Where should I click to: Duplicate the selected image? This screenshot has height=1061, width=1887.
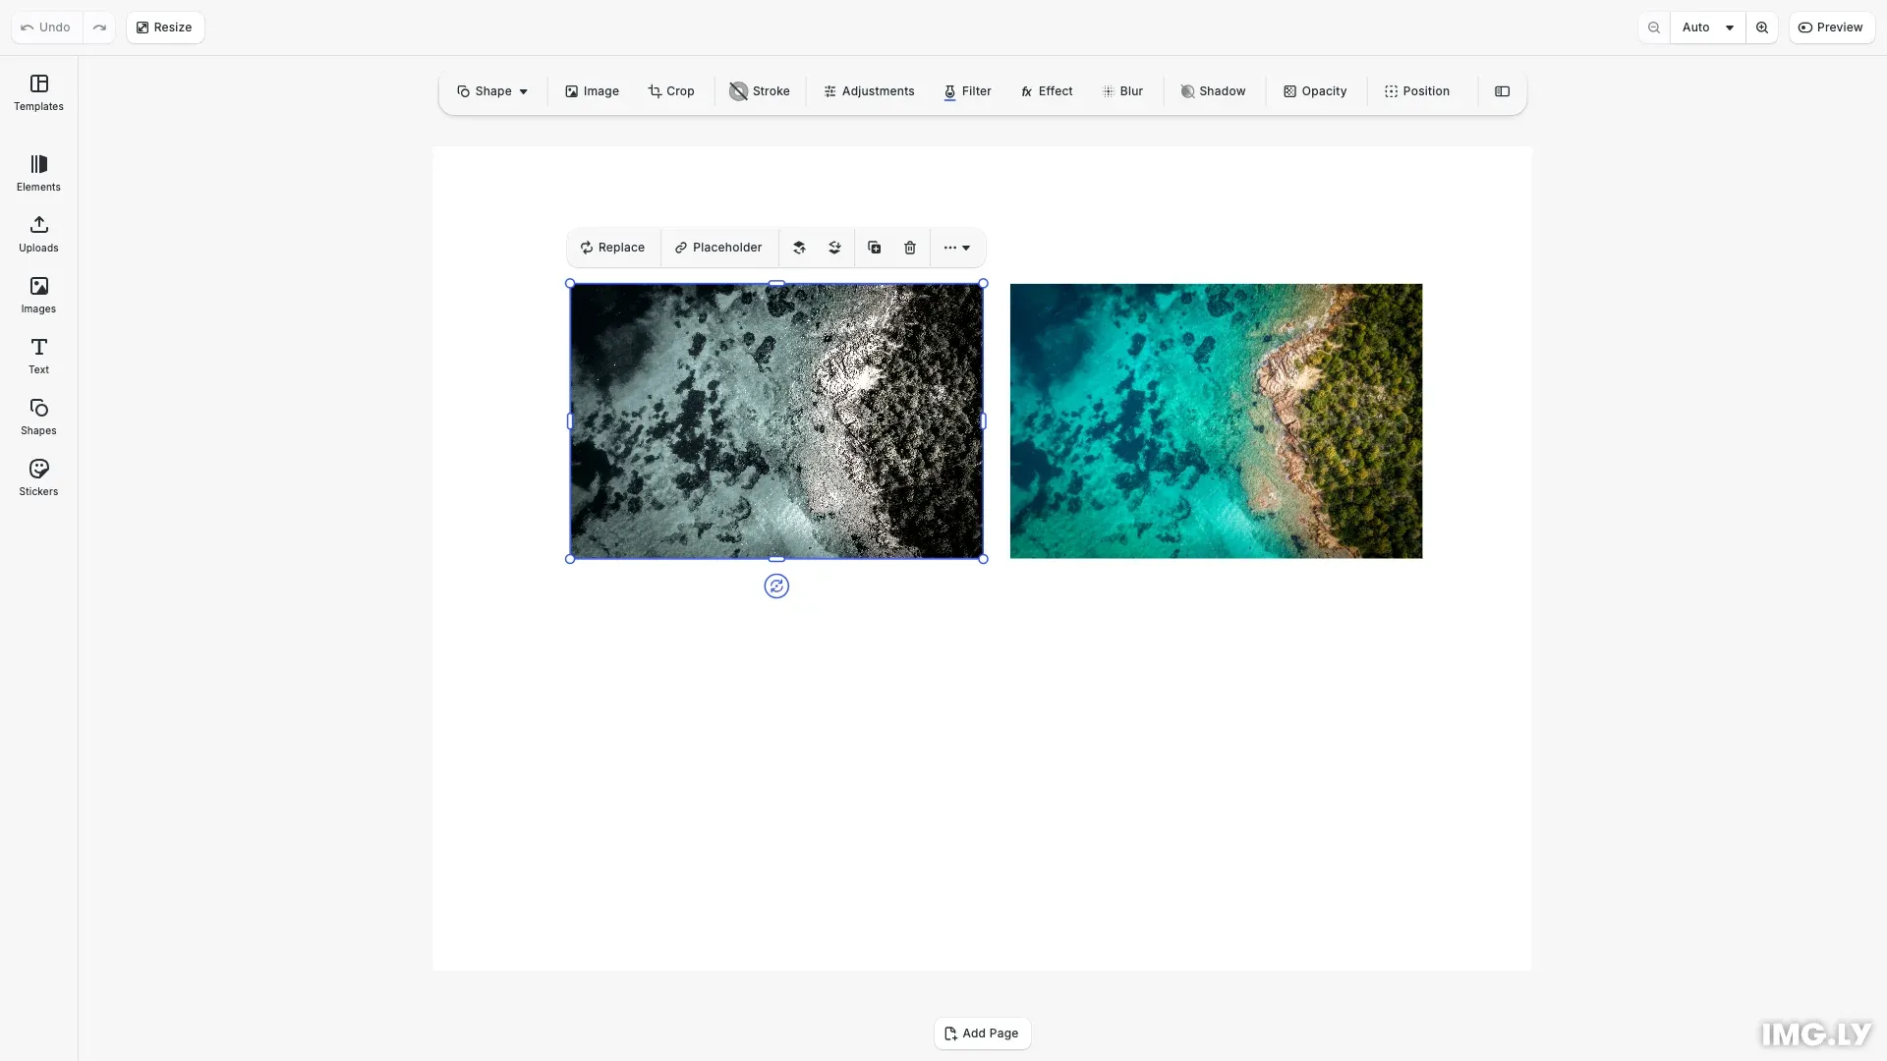pyautogui.click(x=873, y=247)
